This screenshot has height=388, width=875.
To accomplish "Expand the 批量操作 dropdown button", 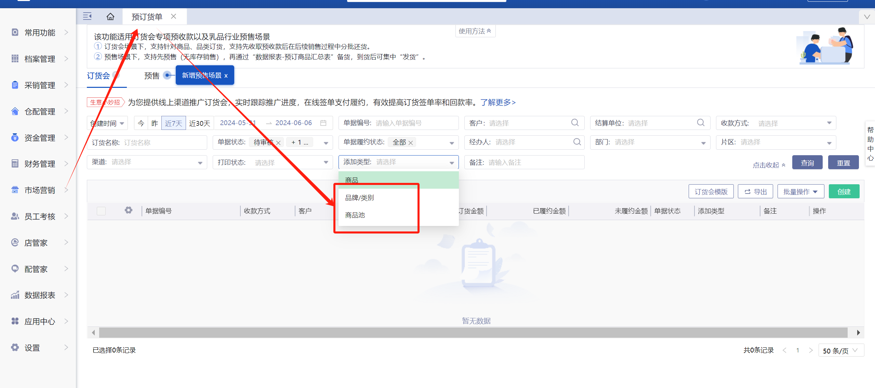I will click(x=800, y=192).
